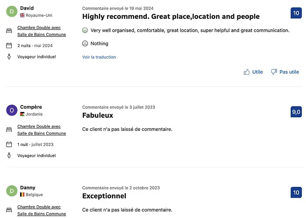This screenshot has height=218, width=306.
Task: Mark David's review as Pas utile
Action: tap(285, 72)
